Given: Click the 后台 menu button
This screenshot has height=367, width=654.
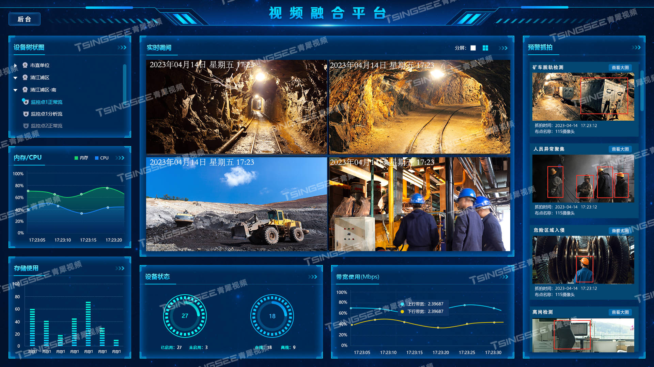Looking at the screenshot, I should [x=25, y=18].
